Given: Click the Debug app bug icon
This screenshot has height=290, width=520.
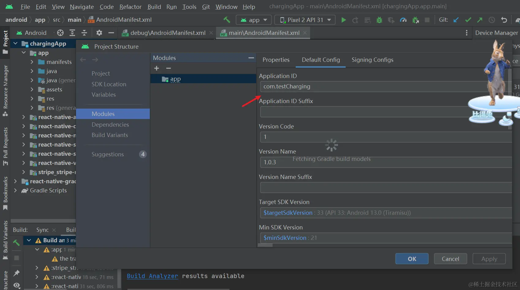Looking at the screenshot, I should point(379,20).
